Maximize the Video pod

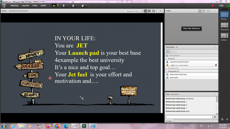pyautogui.click(x=208, y=11)
